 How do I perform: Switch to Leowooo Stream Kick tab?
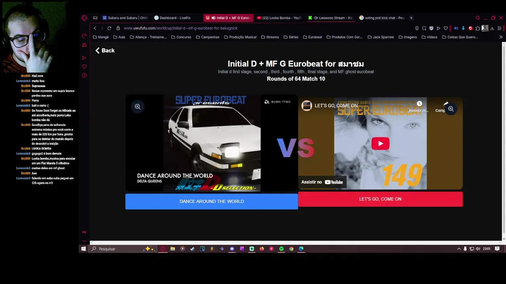[x=330, y=18]
